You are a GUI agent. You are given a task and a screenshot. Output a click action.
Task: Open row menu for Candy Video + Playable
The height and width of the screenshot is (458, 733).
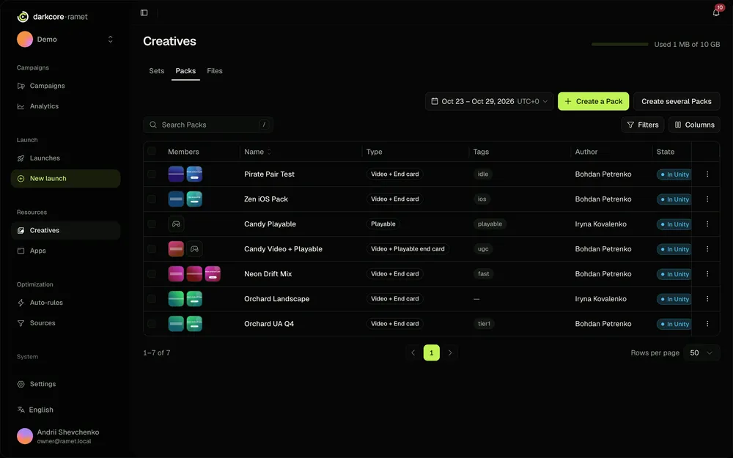[x=707, y=249]
